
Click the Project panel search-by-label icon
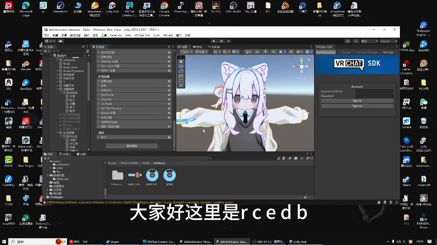click(290, 158)
